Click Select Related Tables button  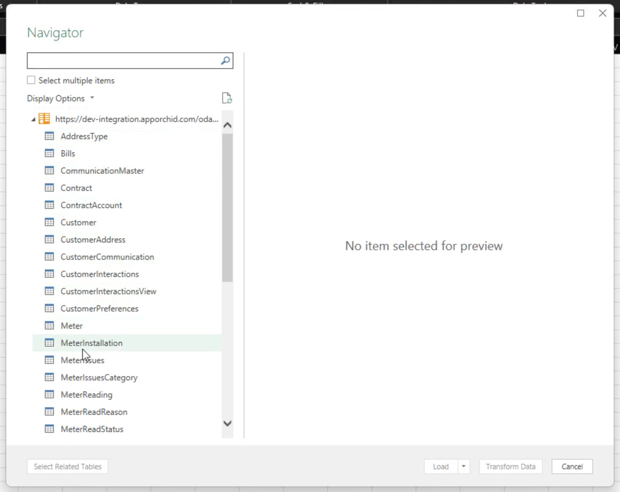pos(68,467)
